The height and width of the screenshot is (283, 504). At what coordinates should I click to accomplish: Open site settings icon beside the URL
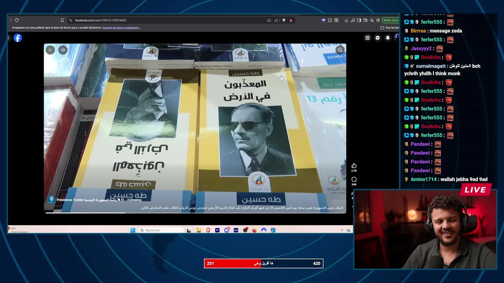click(x=70, y=20)
